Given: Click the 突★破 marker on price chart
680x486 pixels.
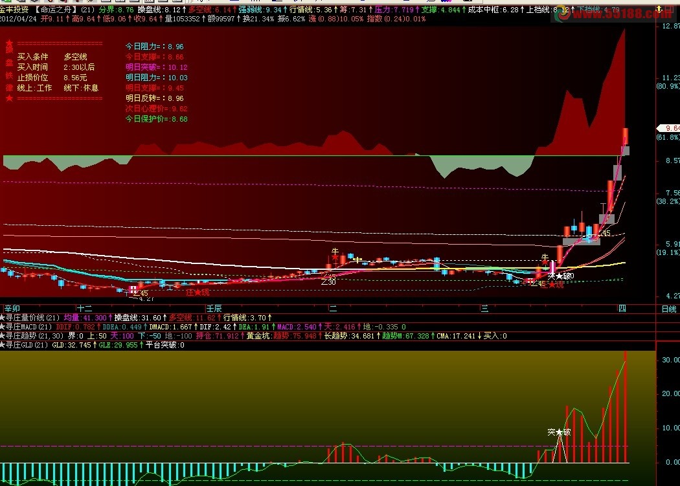Looking at the screenshot, I should (559, 276).
